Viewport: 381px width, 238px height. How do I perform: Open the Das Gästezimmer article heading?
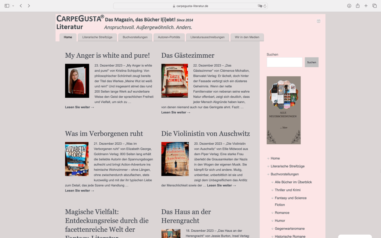pos(188,55)
